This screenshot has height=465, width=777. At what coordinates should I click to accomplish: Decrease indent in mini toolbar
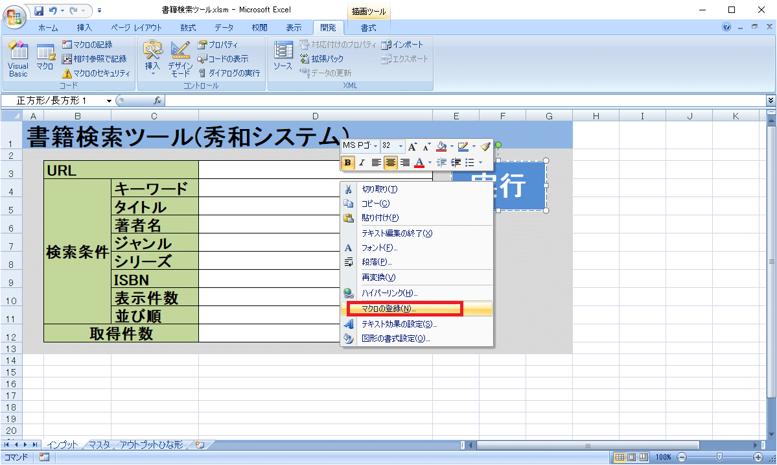click(441, 163)
